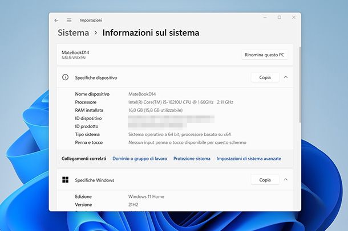Image resolution: width=348 pixels, height=231 pixels.
Task: Go back with the arrow icon
Action: tap(56, 20)
